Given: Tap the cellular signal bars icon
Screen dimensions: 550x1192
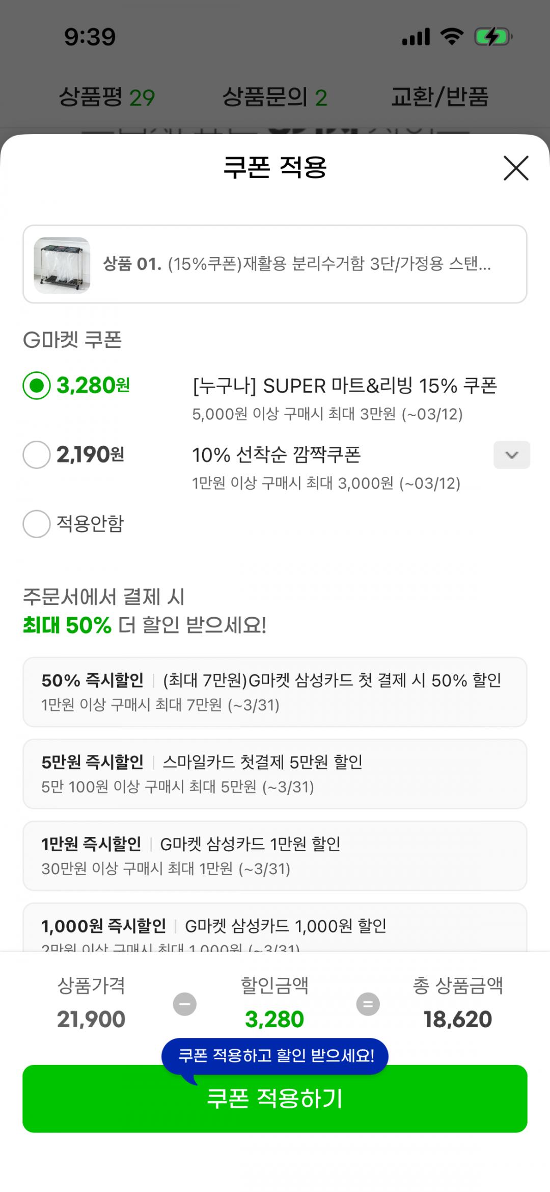Looking at the screenshot, I should 416,37.
